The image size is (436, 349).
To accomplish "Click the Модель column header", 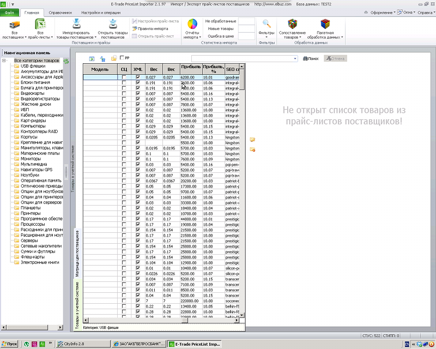I will tap(100, 69).
